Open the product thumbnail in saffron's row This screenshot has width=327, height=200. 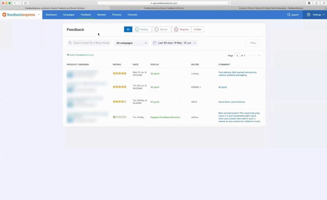click(x=70, y=119)
